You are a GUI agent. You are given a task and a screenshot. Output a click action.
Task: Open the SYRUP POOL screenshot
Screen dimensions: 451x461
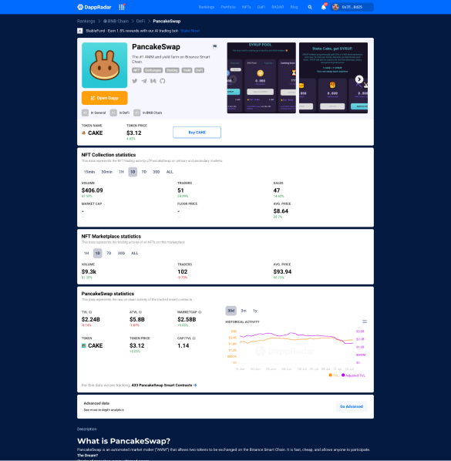(x=261, y=78)
